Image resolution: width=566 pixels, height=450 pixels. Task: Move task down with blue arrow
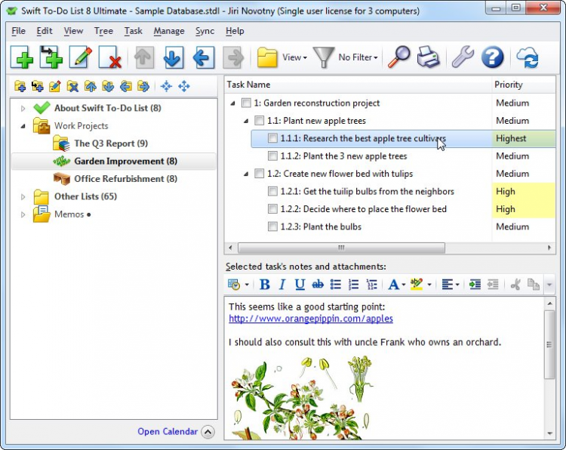coord(174,57)
